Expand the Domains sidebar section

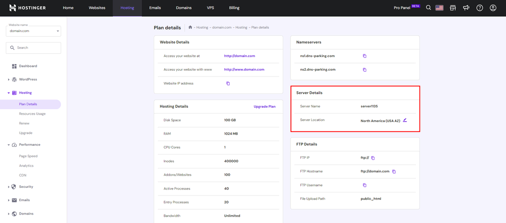click(9, 214)
